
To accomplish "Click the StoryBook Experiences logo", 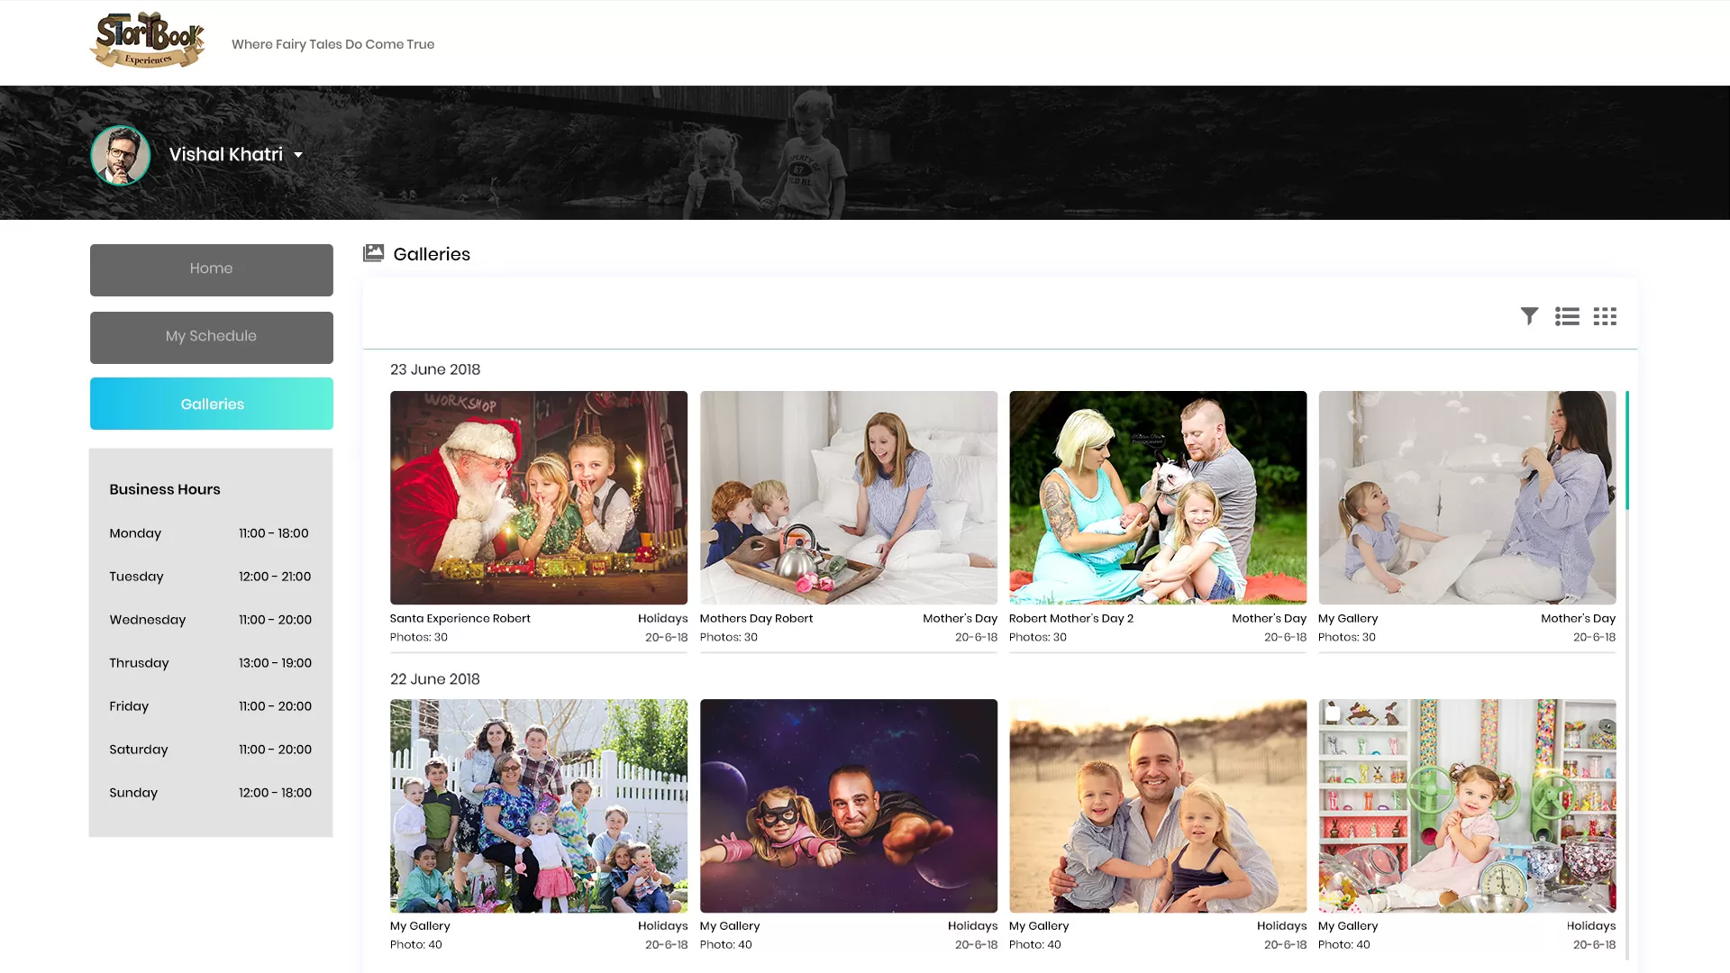I will (149, 41).
